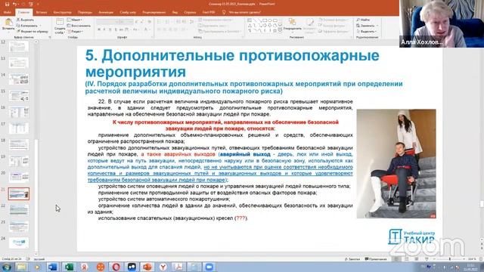Open the PDF reader taskbar icon
The width and height of the screenshot is (484, 272).
(x=178, y=267)
